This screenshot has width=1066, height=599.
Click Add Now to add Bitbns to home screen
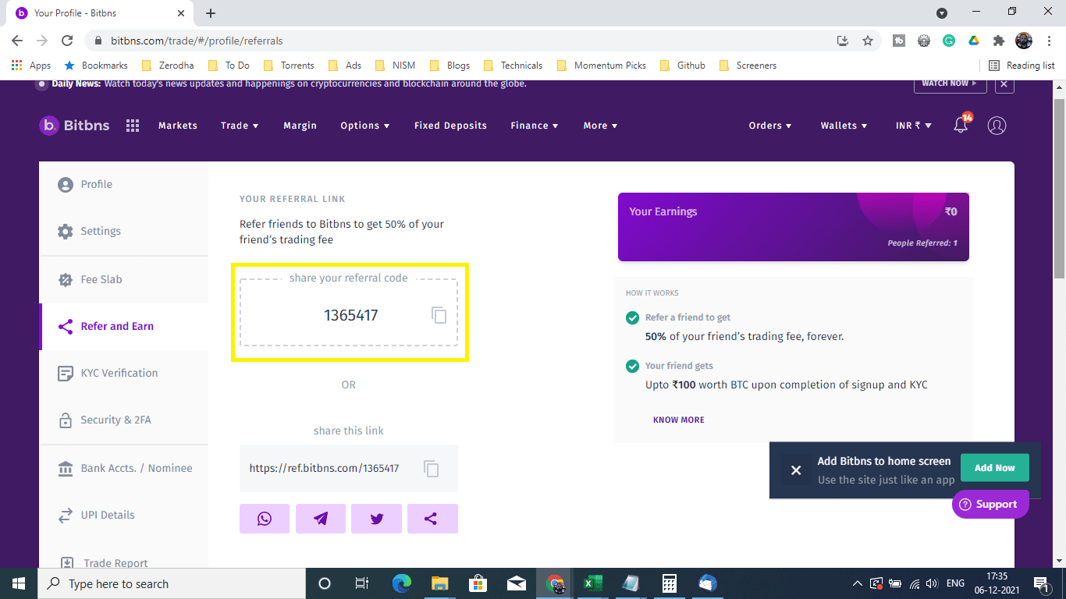(x=994, y=467)
